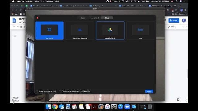Select the Box file source tile

(140, 31)
